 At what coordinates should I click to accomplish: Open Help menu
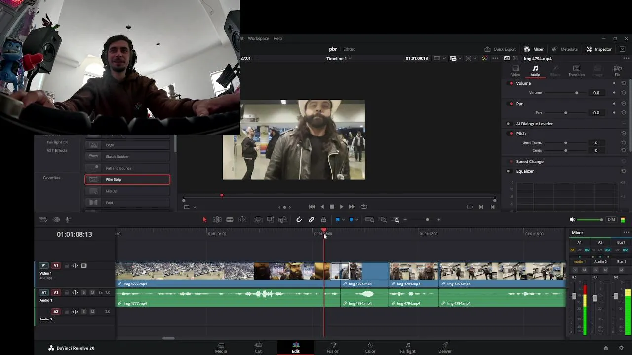coord(278,38)
